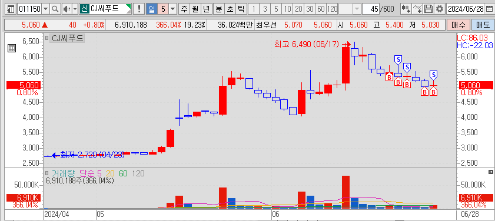Click the panel toggle icon left of stock code

(11, 9)
